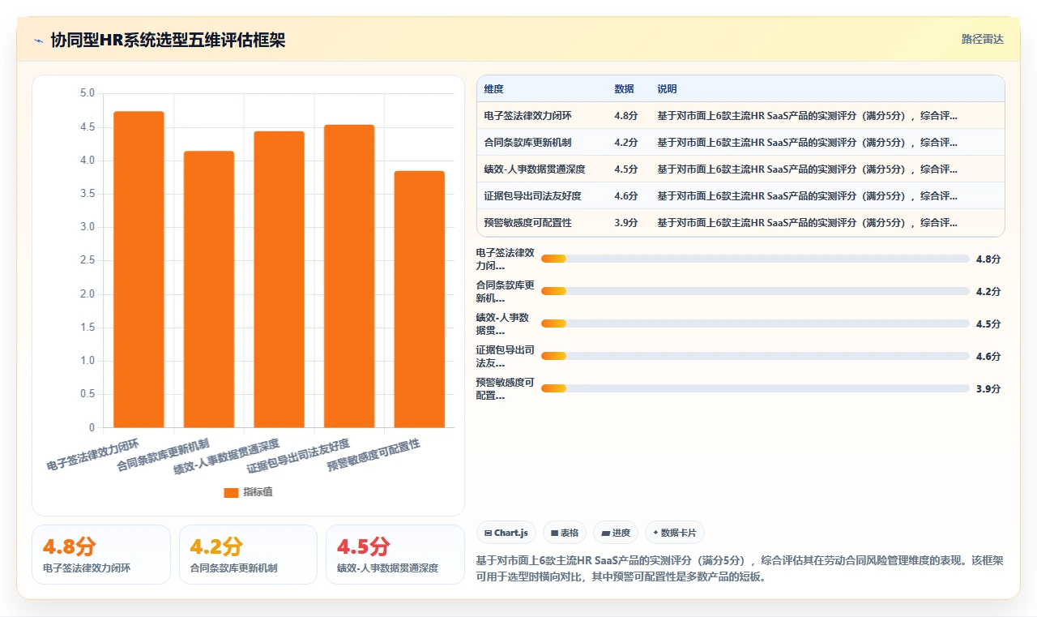Click the 4.8分 table cell

(626, 116)
